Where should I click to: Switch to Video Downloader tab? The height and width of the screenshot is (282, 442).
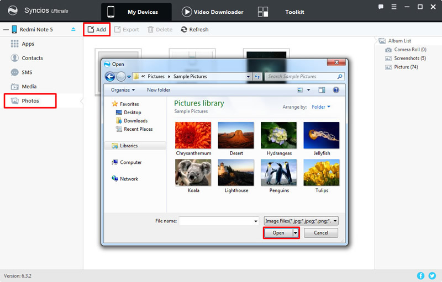pyautogui.click(x=213, y=12)
